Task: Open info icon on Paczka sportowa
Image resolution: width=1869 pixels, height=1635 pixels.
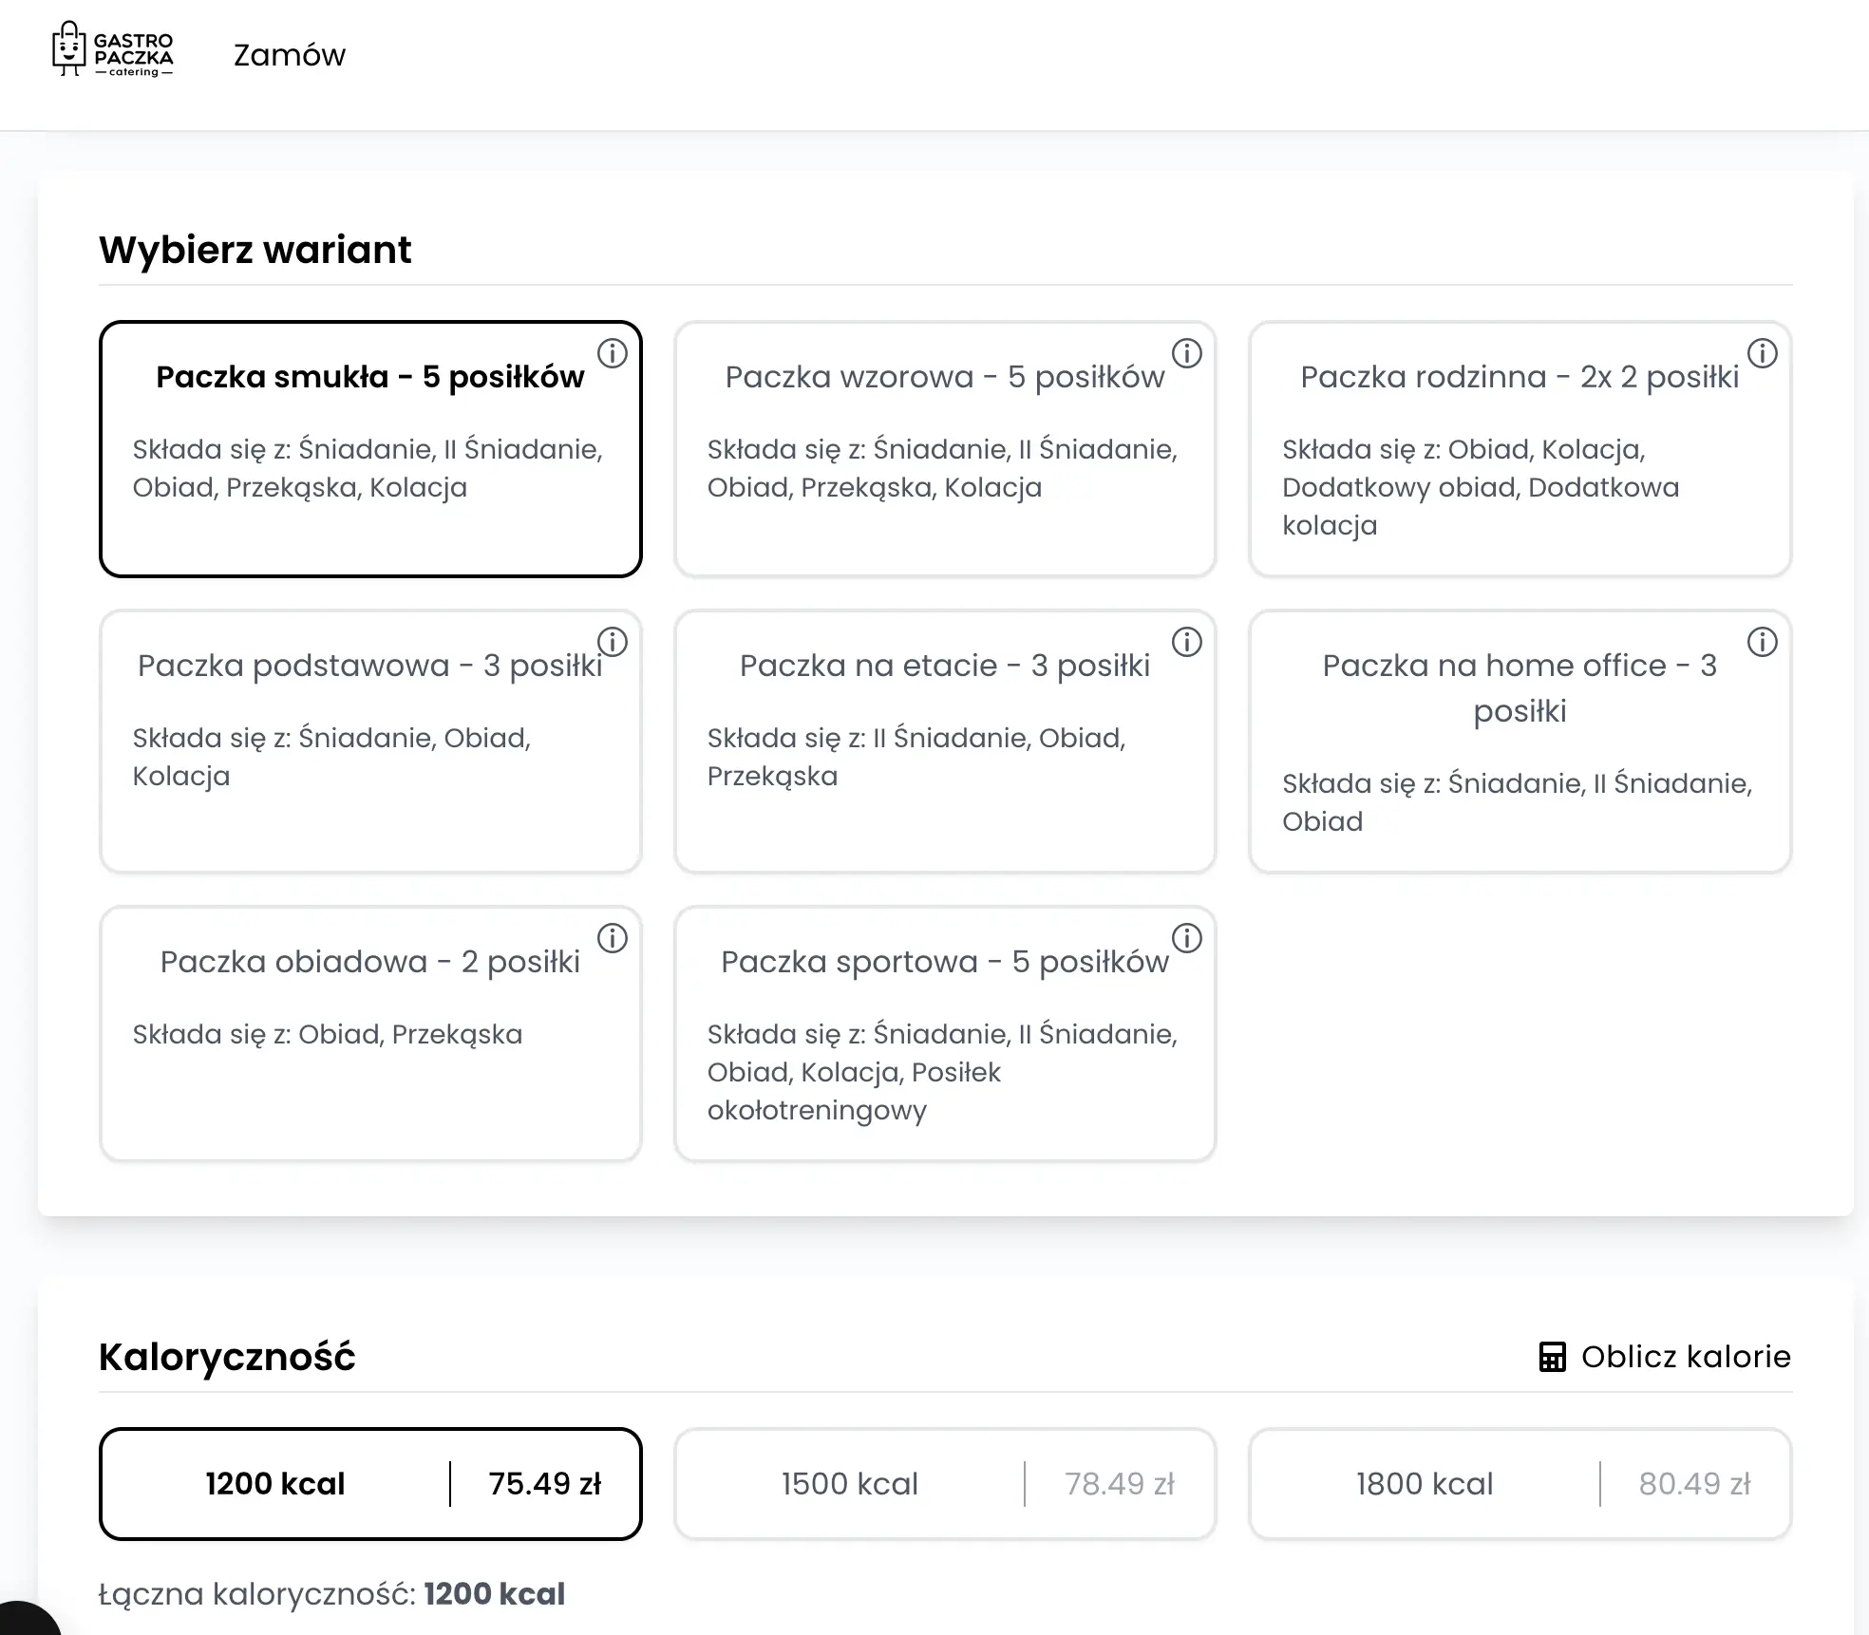Action: [1186, 939]
